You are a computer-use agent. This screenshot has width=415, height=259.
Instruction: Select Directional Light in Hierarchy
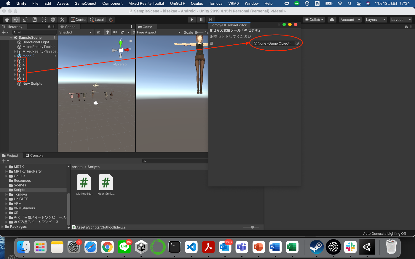(x=36, y=42)
